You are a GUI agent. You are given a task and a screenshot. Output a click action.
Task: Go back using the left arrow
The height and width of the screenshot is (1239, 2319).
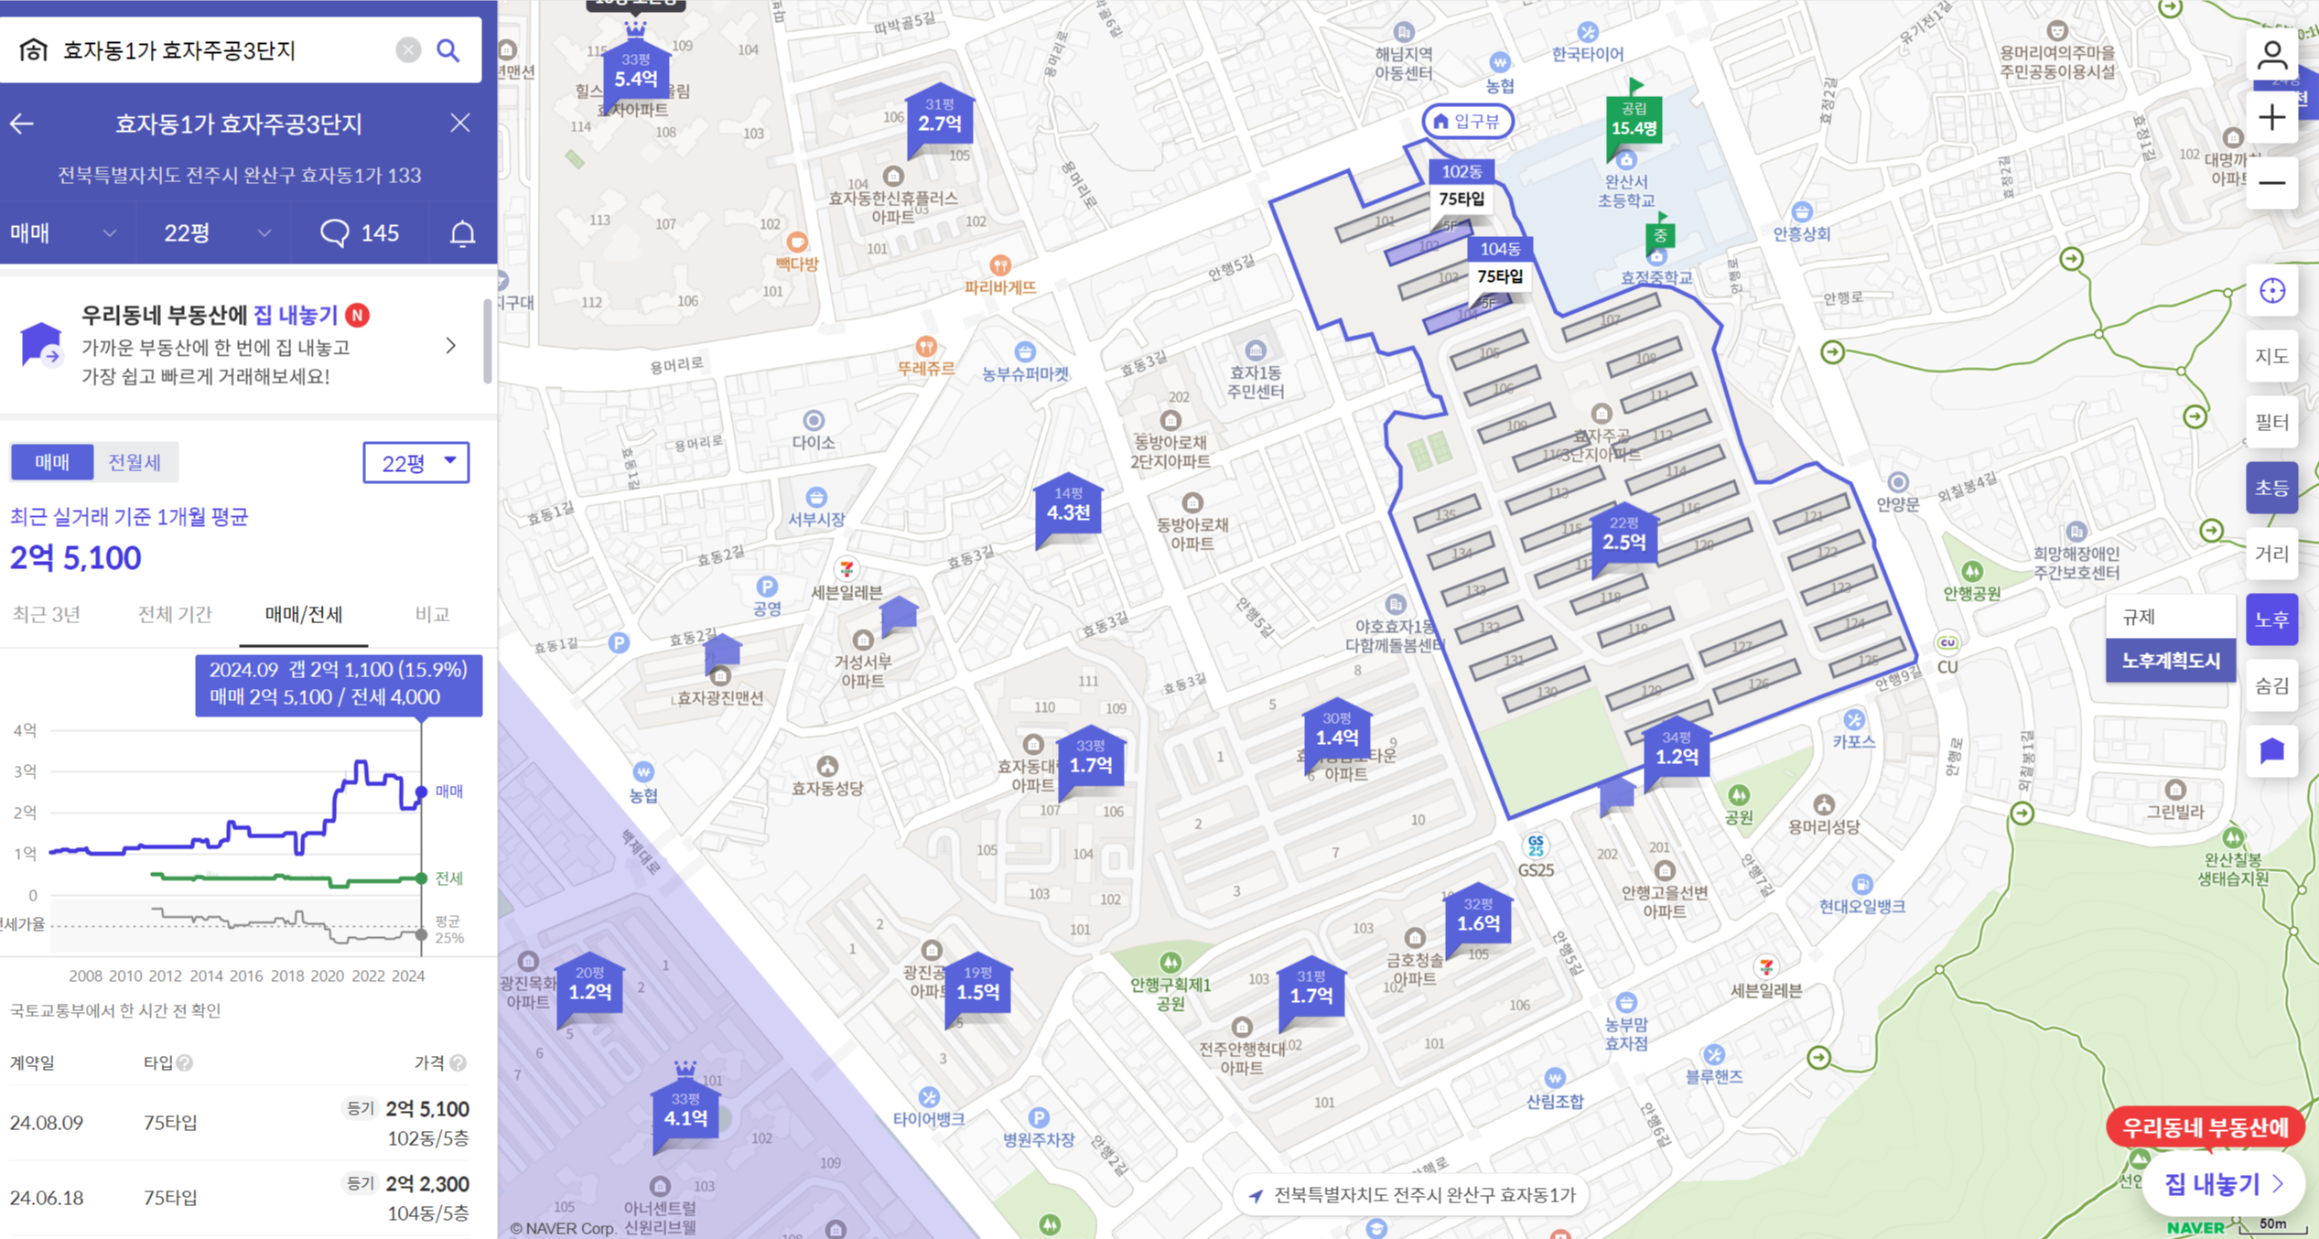click(22, 124)
